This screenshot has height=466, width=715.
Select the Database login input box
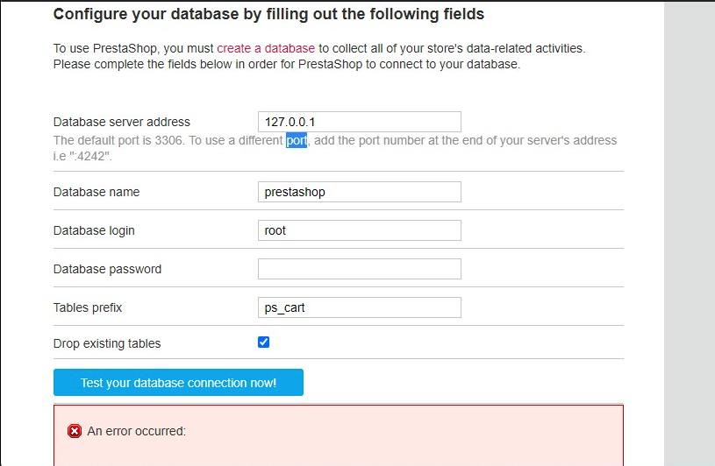coord(359,230)
